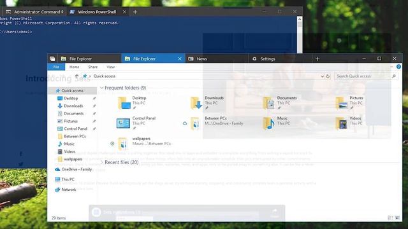Select Quick access in the navigation pane

[72, 90]
